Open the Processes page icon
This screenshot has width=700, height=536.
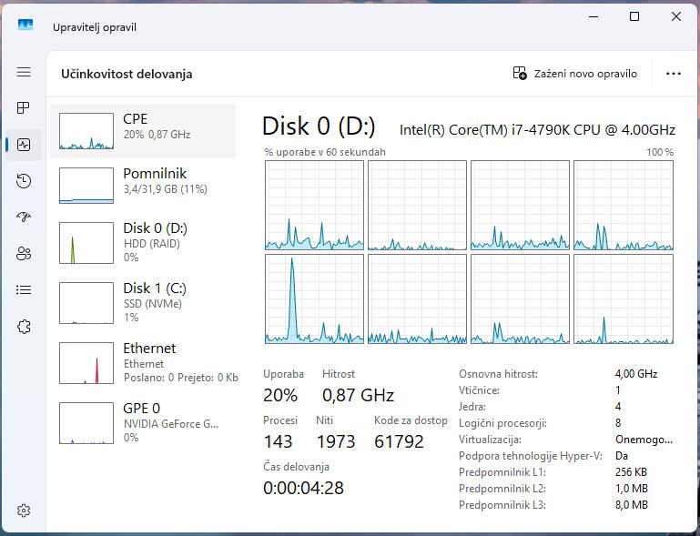click(x=24, y=108)
